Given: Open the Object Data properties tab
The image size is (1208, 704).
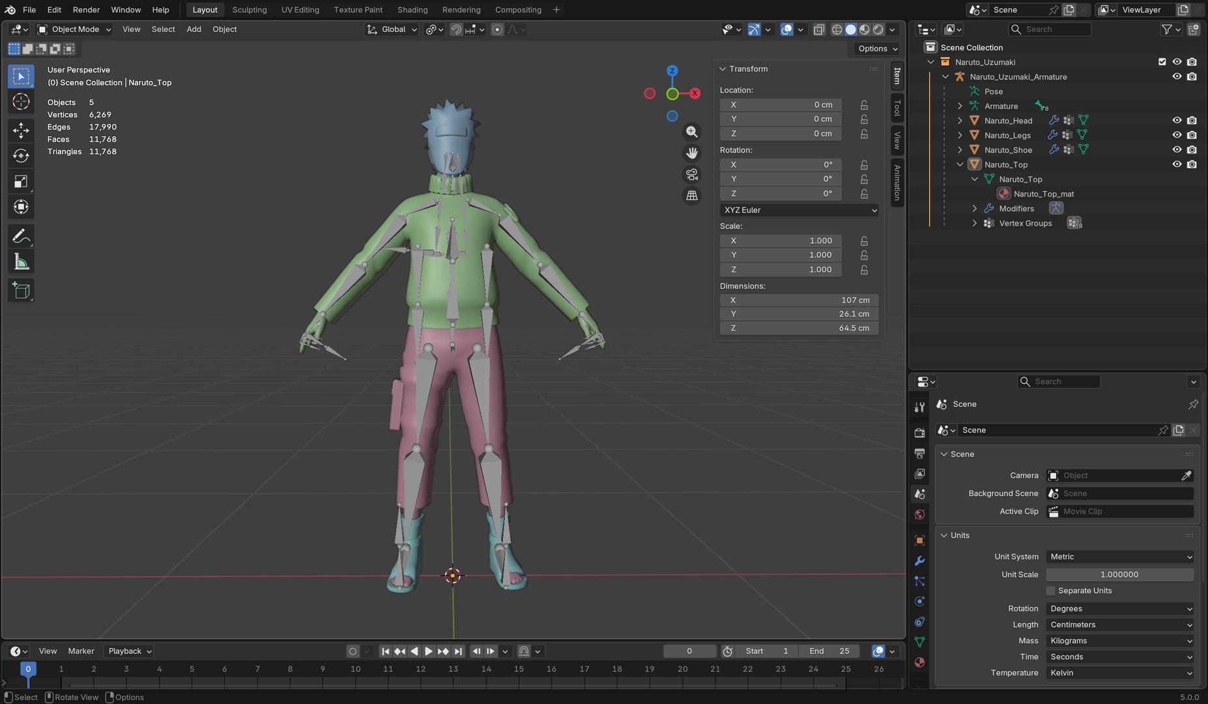Looking at the screenshot, I should [x=919, y=642].
